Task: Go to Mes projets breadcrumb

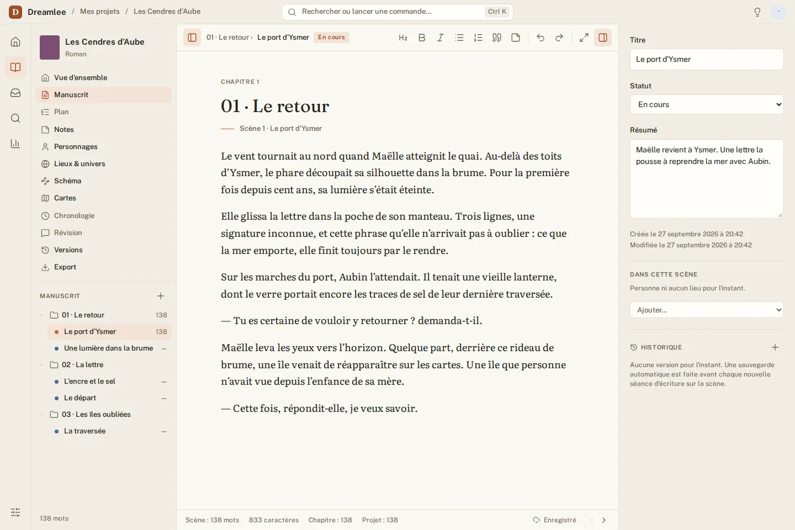Action: point(100,12)
